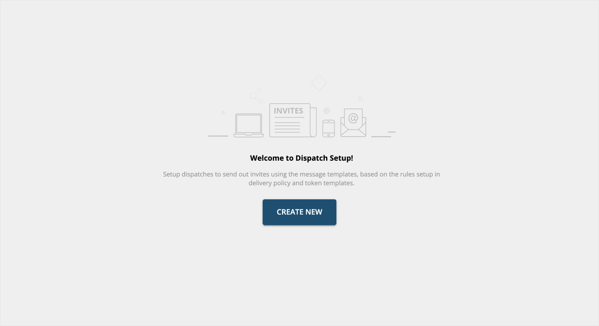Screen dimensions: 599x326
Task: Click the email envelope icon
Action: click(353, 122)
